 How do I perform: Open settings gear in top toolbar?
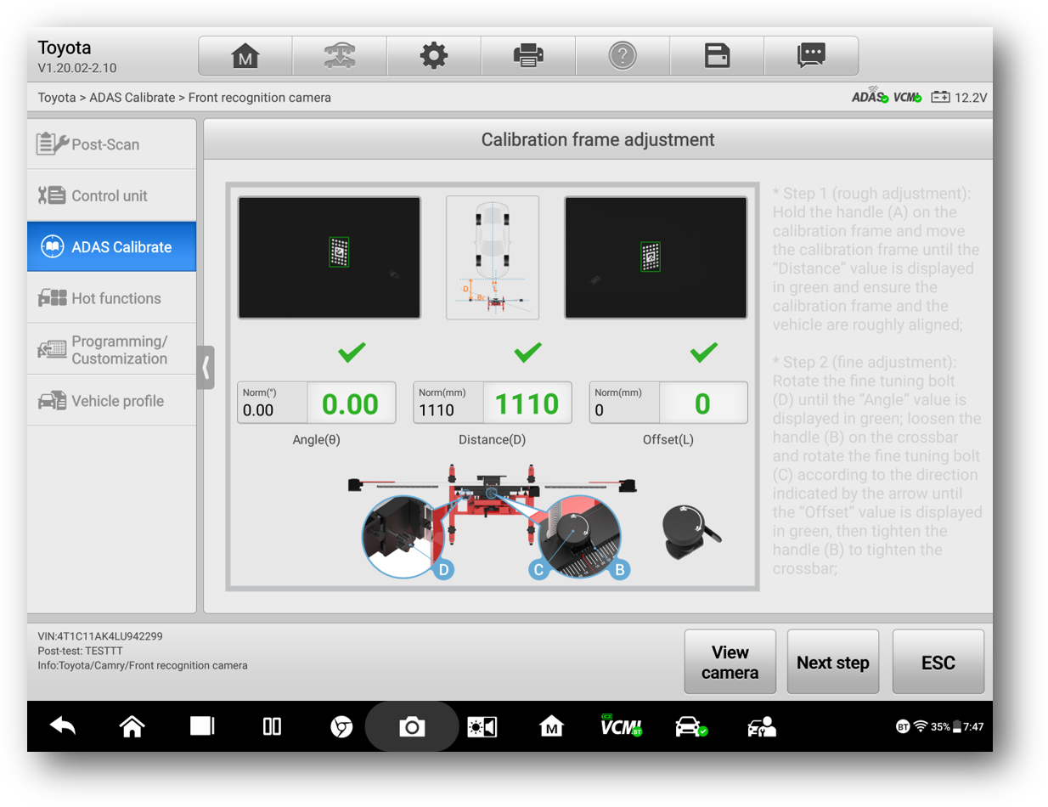[x=434, y=56]
